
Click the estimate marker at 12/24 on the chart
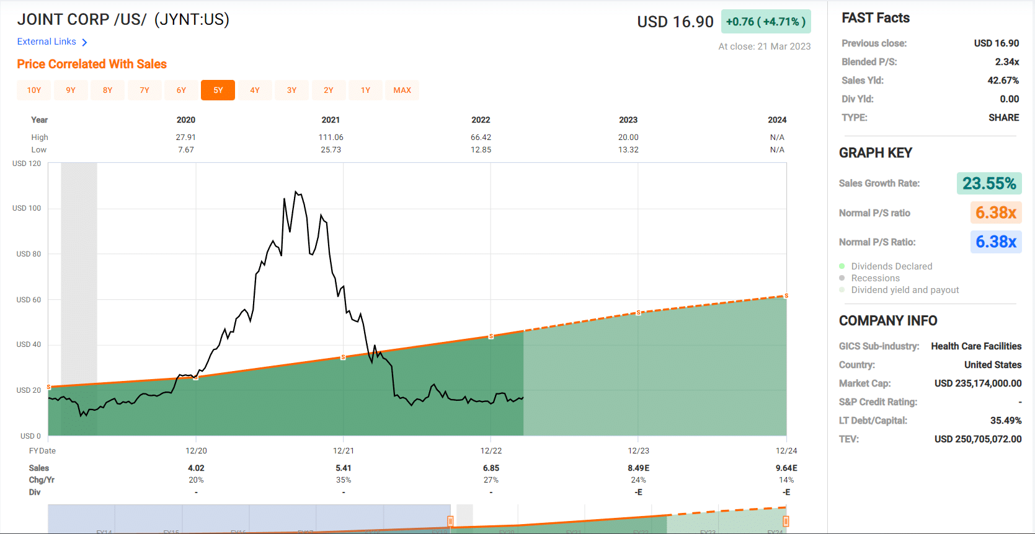coord(786,296)
